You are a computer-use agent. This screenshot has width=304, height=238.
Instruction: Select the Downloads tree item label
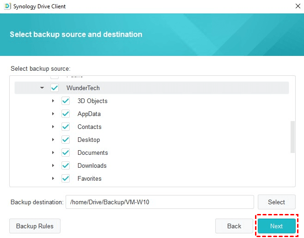click(x=92, y=165)
